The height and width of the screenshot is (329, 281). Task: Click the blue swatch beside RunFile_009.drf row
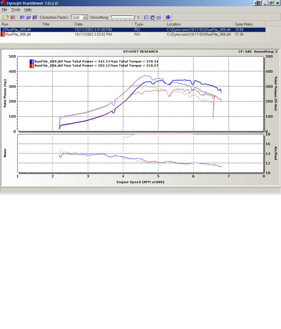tap(3, 30)
